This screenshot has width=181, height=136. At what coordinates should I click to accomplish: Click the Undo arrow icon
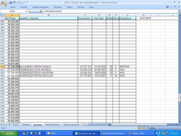14,2
